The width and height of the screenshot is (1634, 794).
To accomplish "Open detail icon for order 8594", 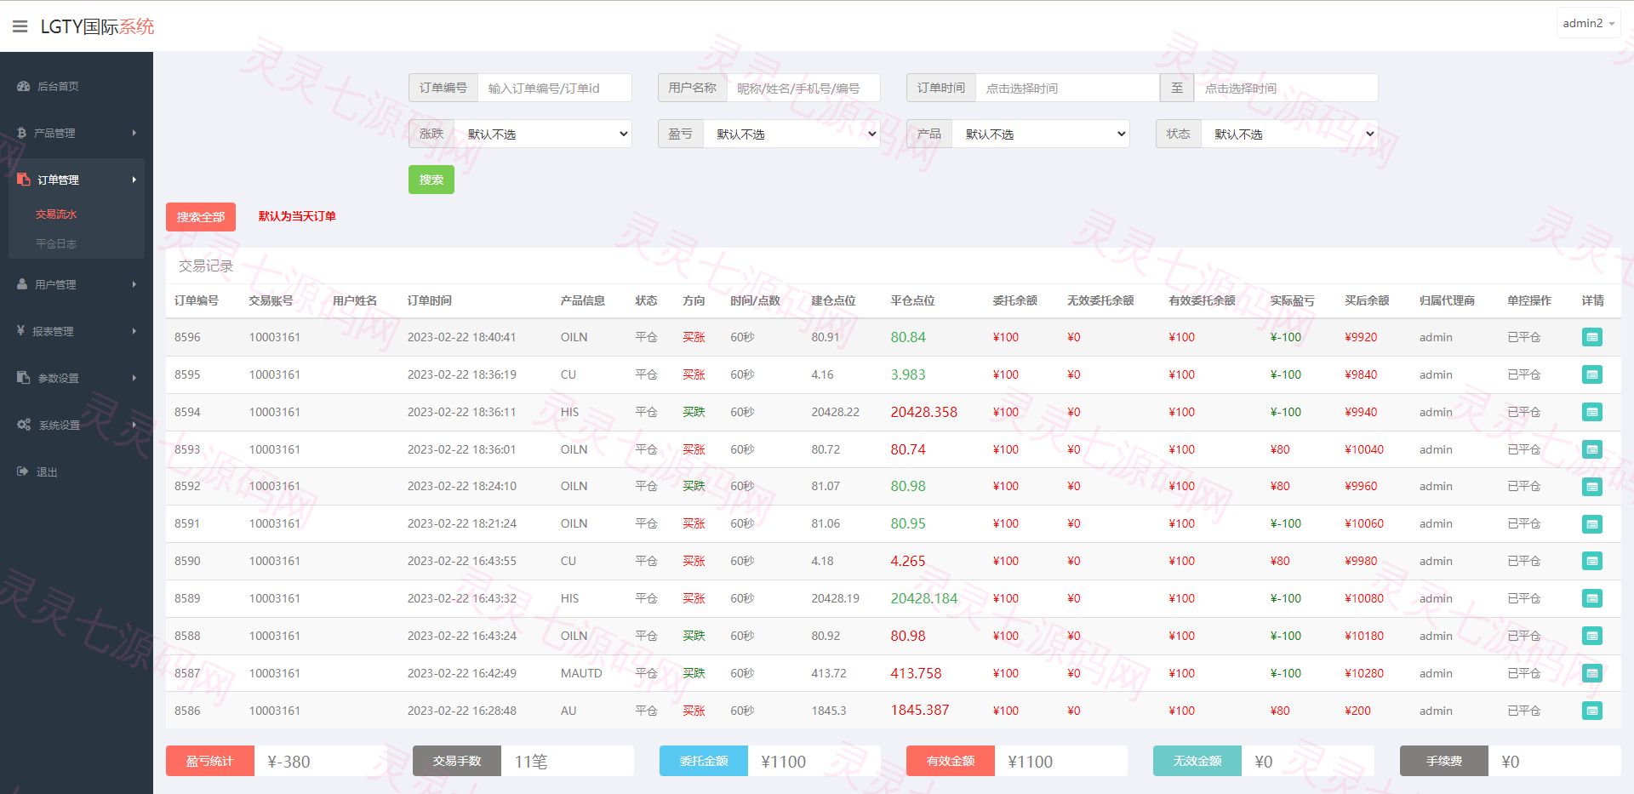I will (x=1591, y=412).
